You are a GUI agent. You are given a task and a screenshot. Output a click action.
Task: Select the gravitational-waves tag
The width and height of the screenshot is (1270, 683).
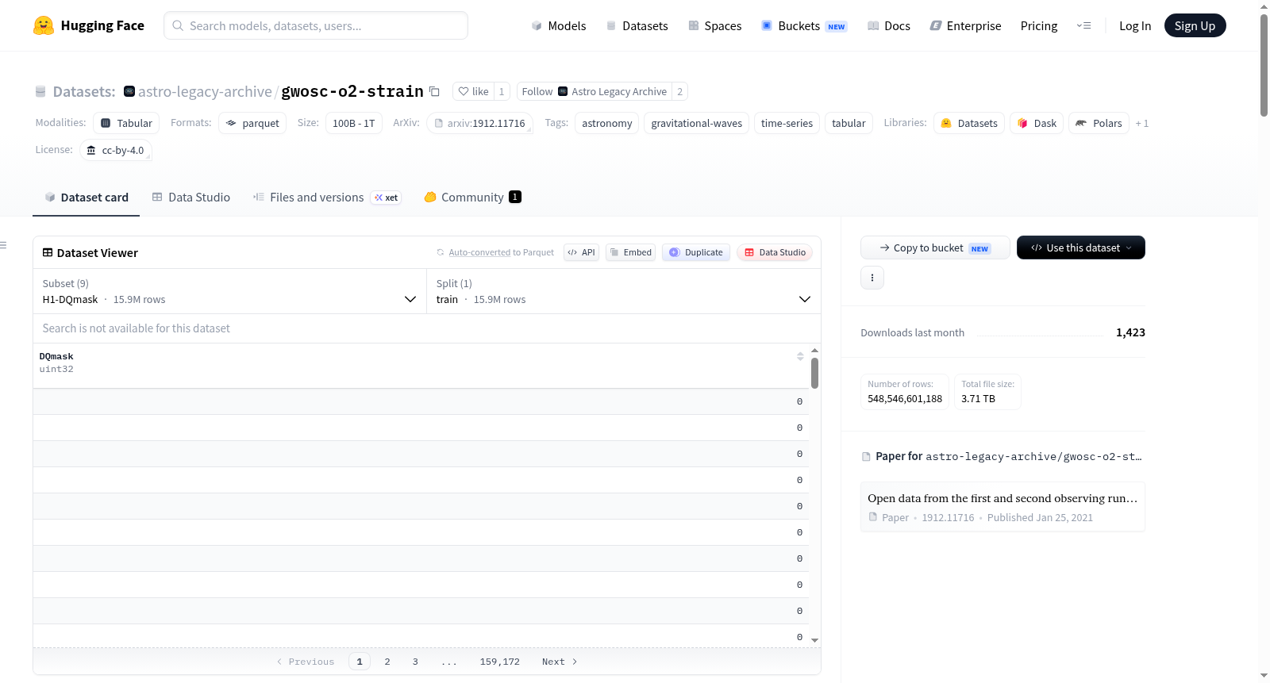click(x=697, y=123)
